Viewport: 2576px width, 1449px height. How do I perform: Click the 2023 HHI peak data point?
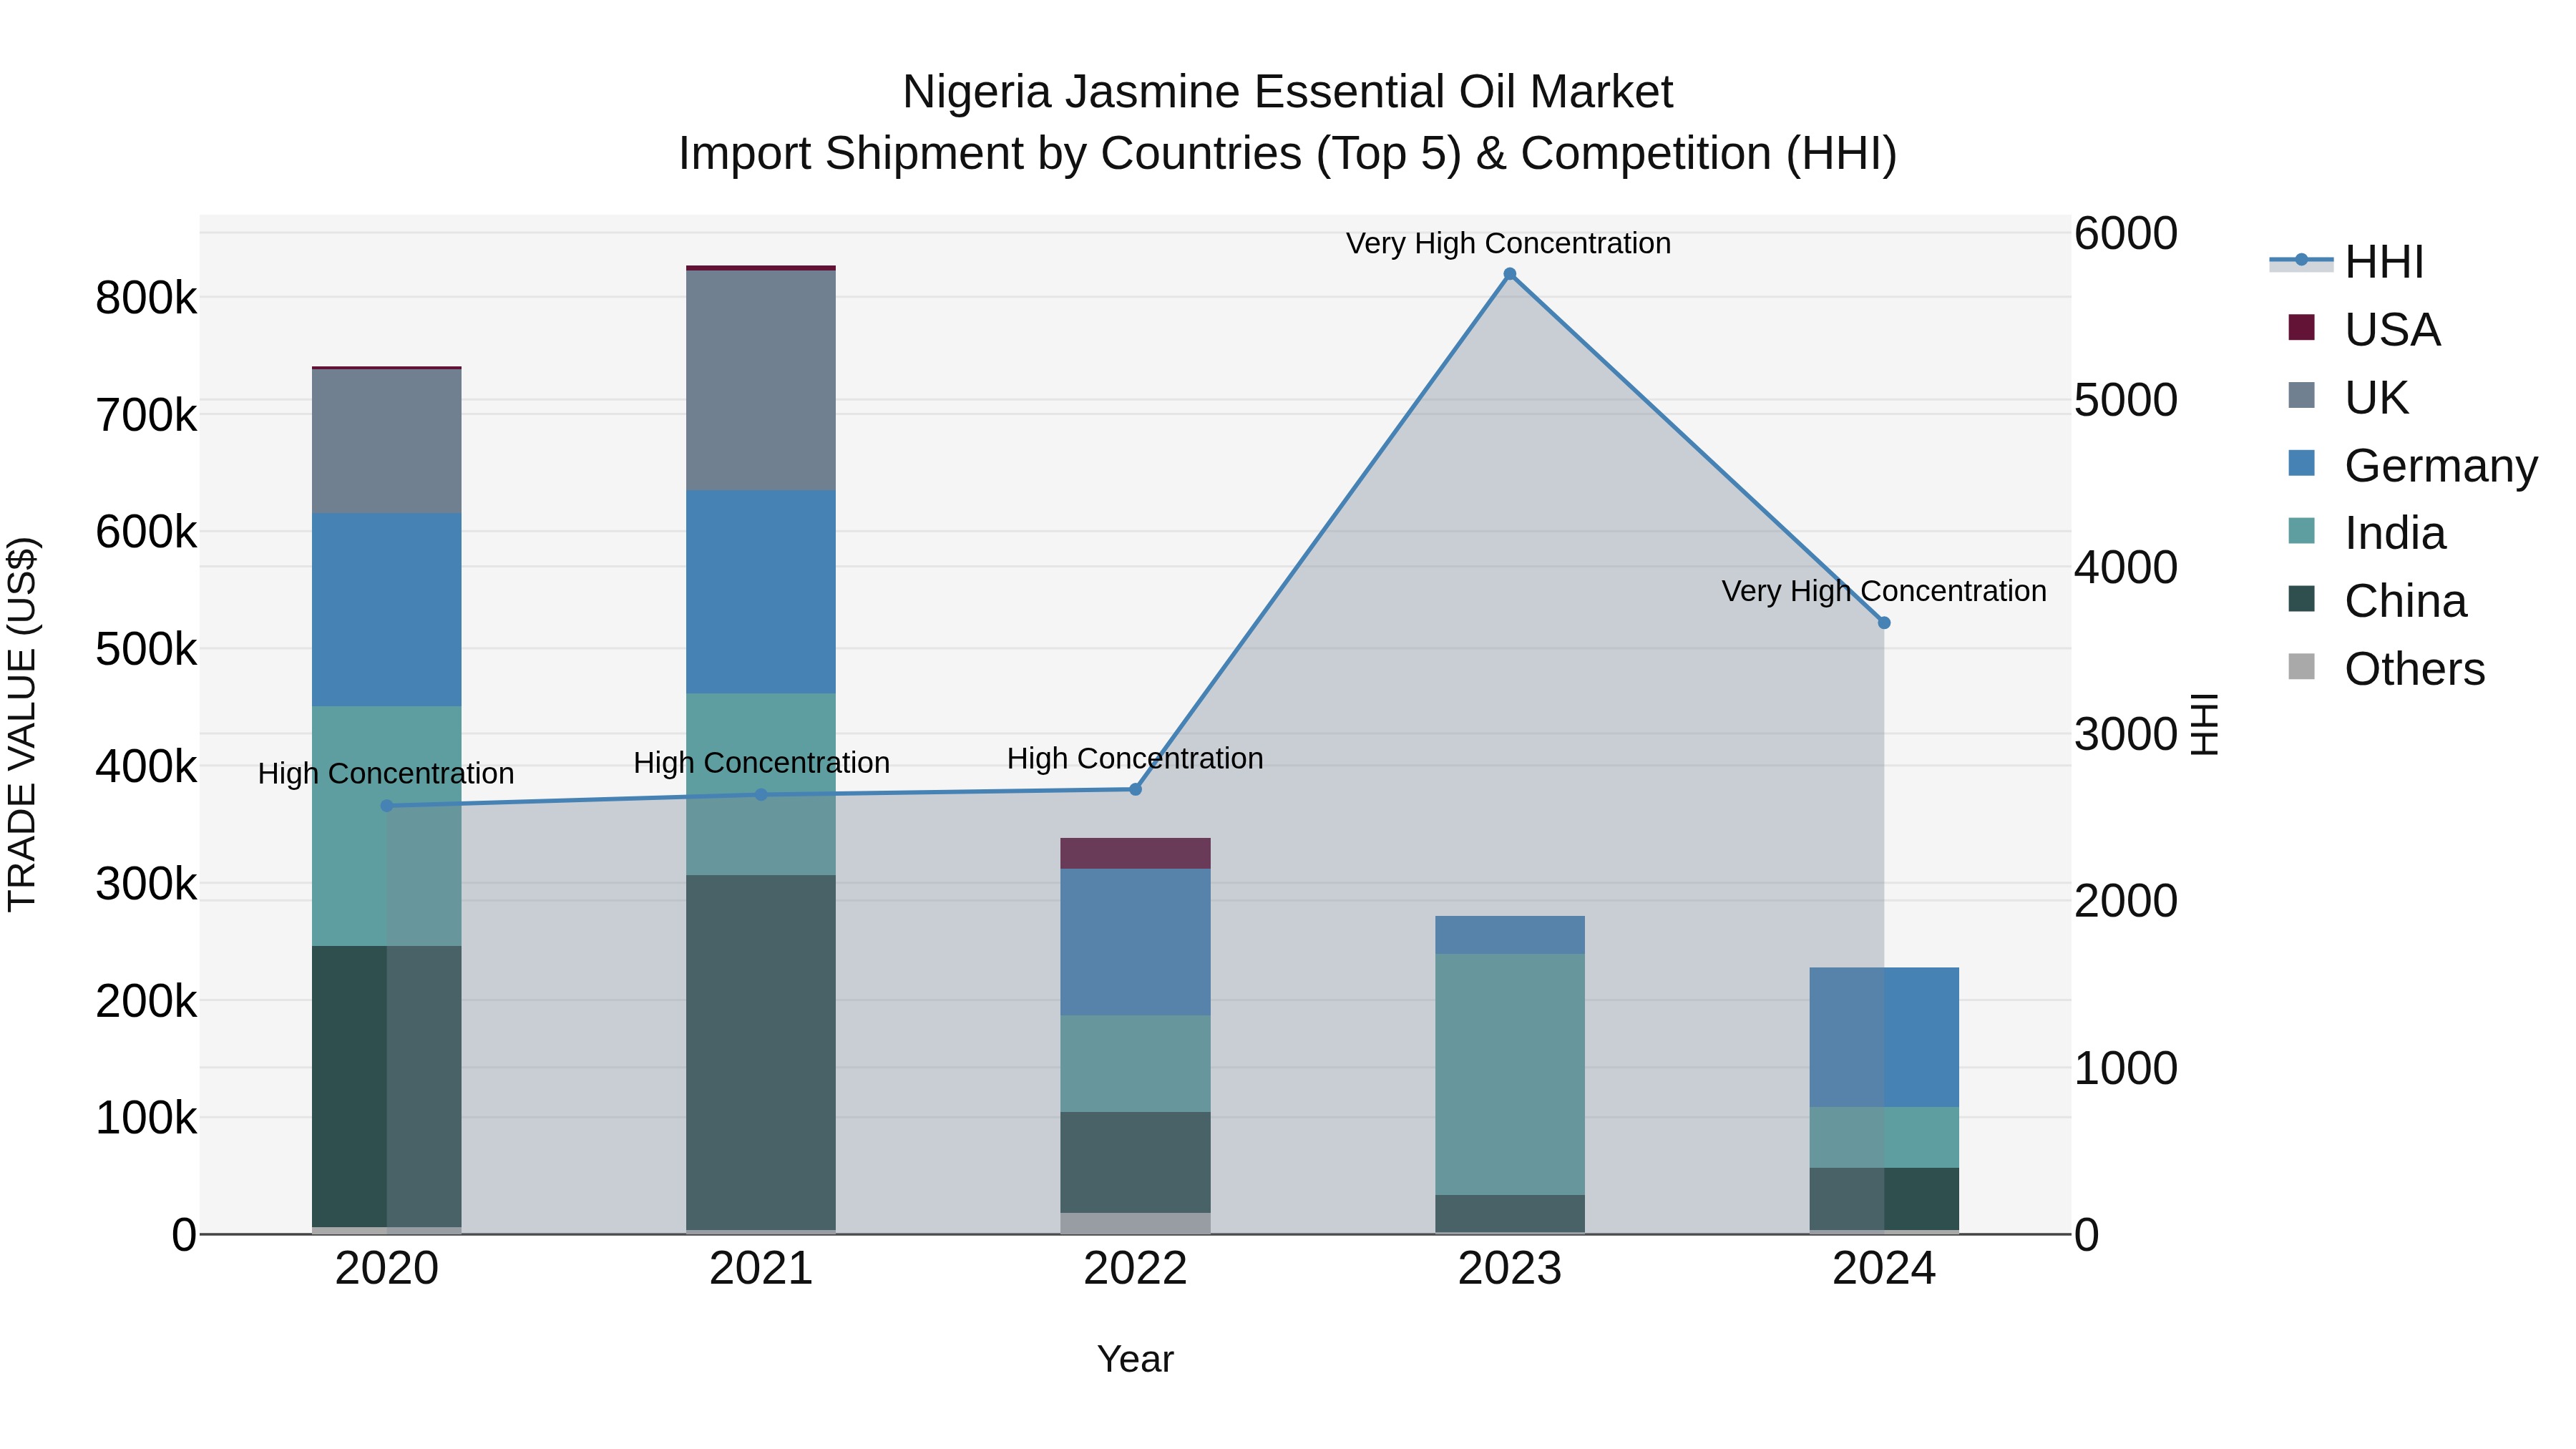1510,274
